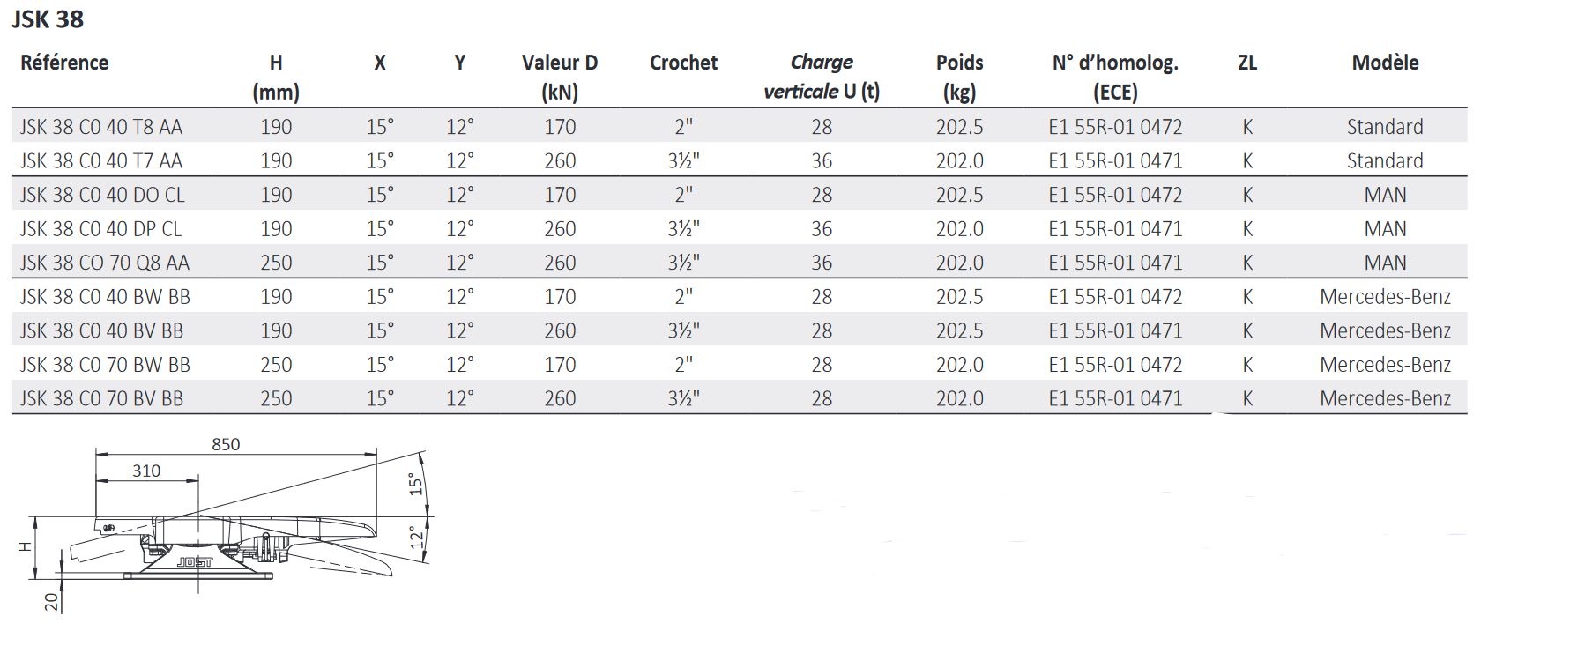The width and height of the screenshot is (1585, 653).
Task: Select the Référence column header
Action: pyautogui.click(x=64, y=63)
